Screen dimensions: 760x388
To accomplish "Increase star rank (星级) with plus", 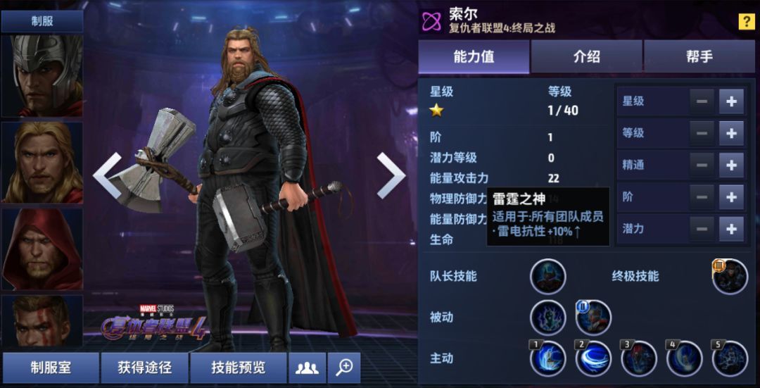I will [x=731, y=101].
